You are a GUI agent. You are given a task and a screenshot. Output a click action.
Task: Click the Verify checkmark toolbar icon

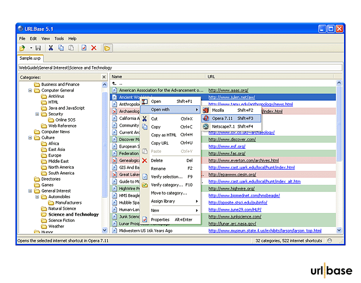(84, 48)
